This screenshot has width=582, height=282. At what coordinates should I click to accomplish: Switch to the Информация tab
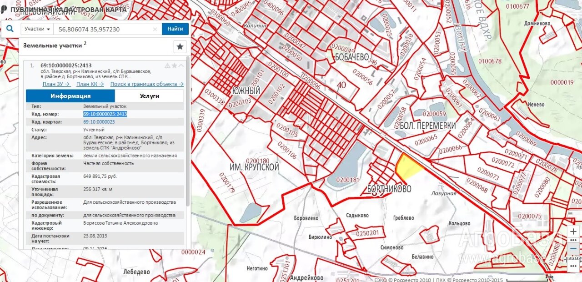(70, 96)
